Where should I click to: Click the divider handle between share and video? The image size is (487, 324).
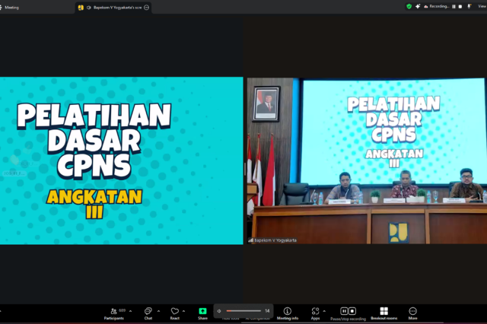coord(245,169)
